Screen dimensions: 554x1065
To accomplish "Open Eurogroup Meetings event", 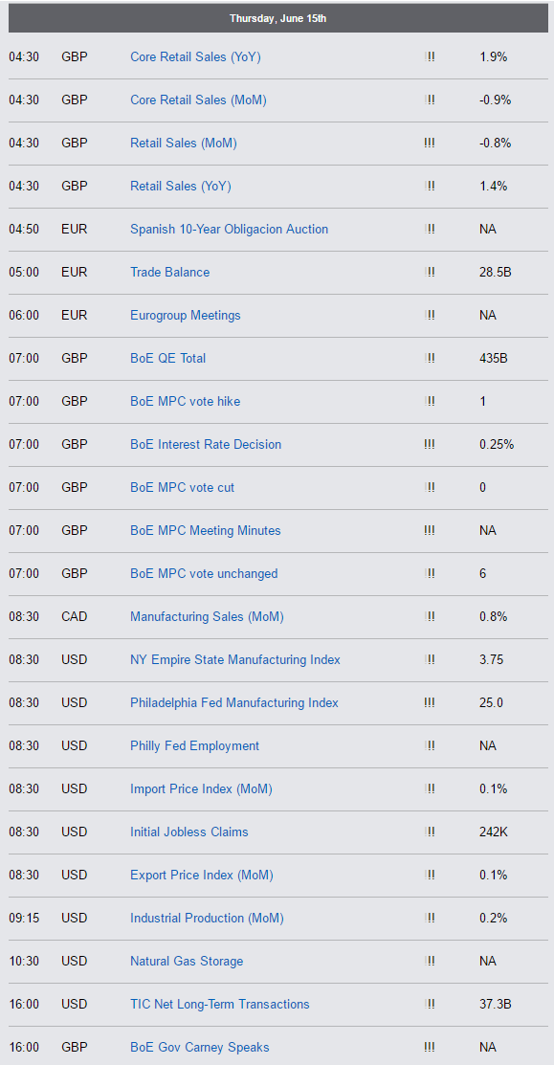I will [186, 315].
